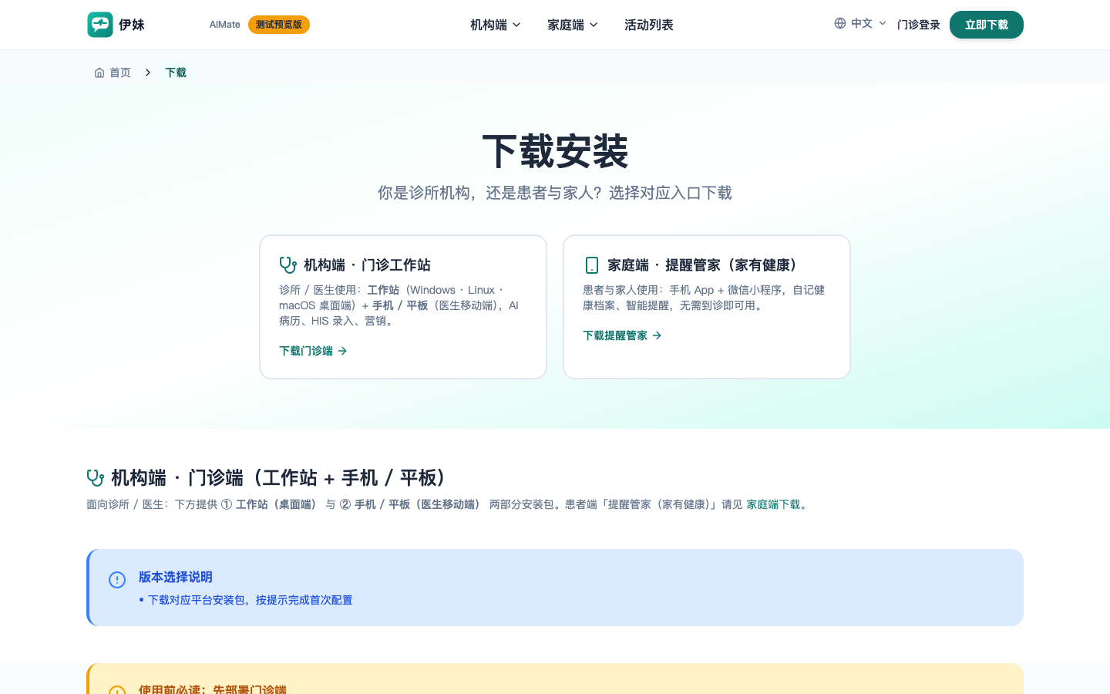Click the 下载提醒管家 link
Image resolution: width=1110 pixels, height=694 pixels.
click(623, 335)
